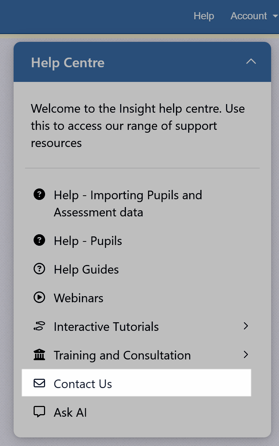Click the envelope icon for Contact Us
This screenshot has height=446, width=279.
click(x=39, y=383)
